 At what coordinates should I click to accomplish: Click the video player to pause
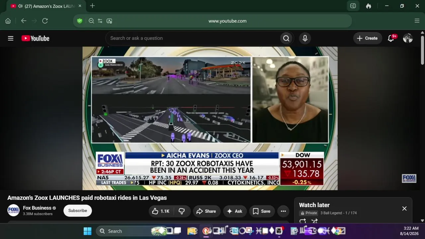[x=210, y=118]
